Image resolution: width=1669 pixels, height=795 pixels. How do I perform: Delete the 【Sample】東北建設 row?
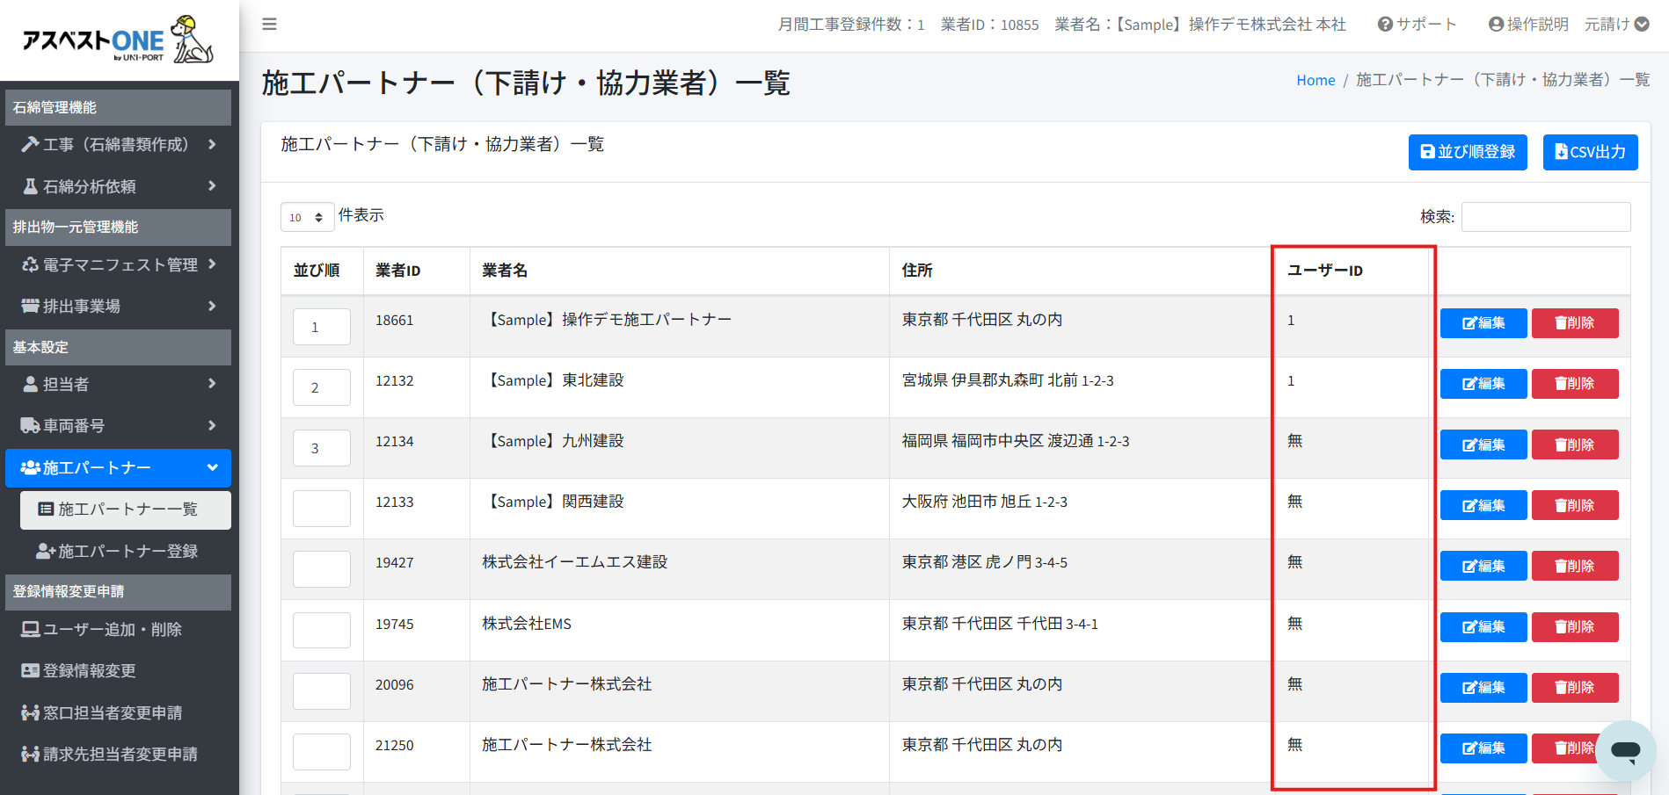pyautogui.click(x=1574, y=384)
